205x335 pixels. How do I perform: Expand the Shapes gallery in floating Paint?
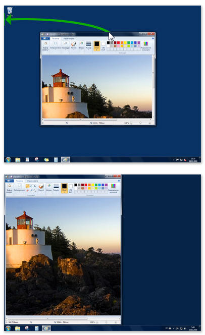[81, 46]
